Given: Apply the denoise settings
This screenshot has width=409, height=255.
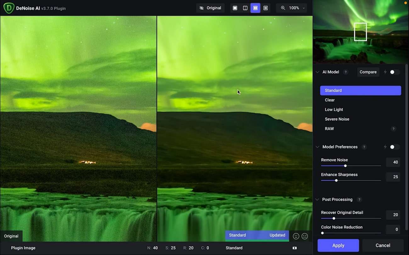Looking at the screenshot, I should pos(338,245).
